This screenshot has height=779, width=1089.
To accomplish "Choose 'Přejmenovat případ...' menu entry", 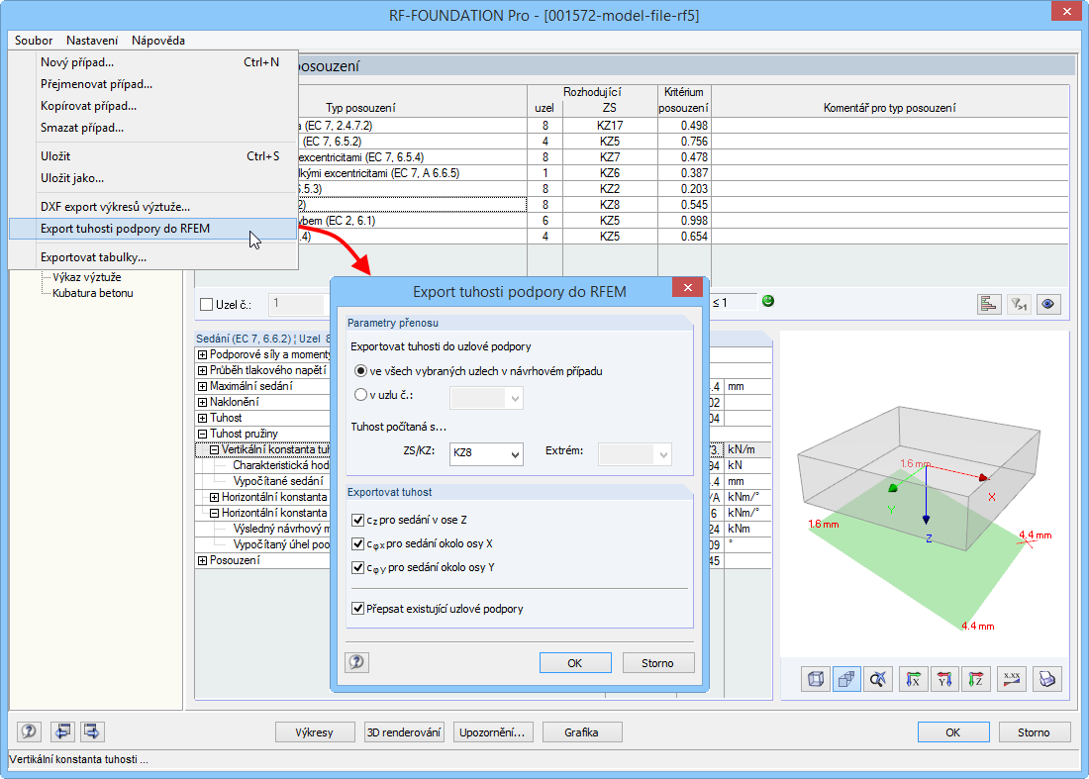I will pos(153,84).
